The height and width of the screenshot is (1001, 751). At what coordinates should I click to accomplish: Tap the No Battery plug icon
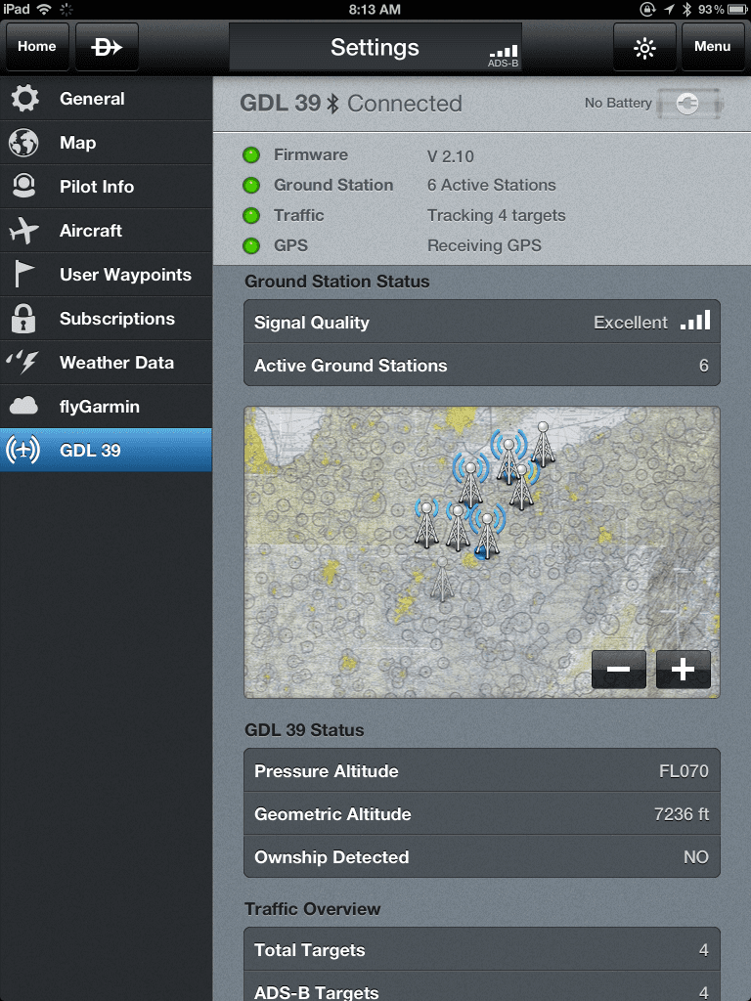tap(688, 104)
